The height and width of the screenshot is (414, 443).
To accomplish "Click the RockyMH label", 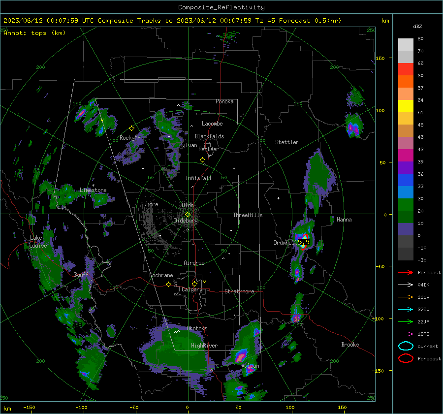I will (x=130, y=138).
